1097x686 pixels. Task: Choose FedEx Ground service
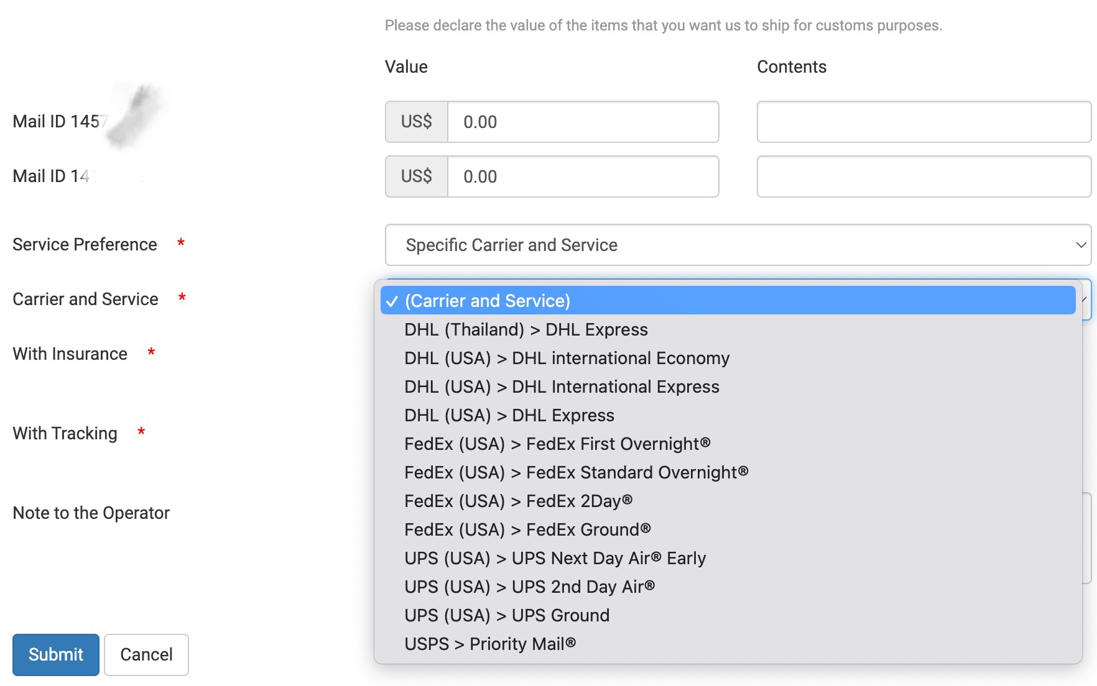pyautogui.click(x=728, y=529)
